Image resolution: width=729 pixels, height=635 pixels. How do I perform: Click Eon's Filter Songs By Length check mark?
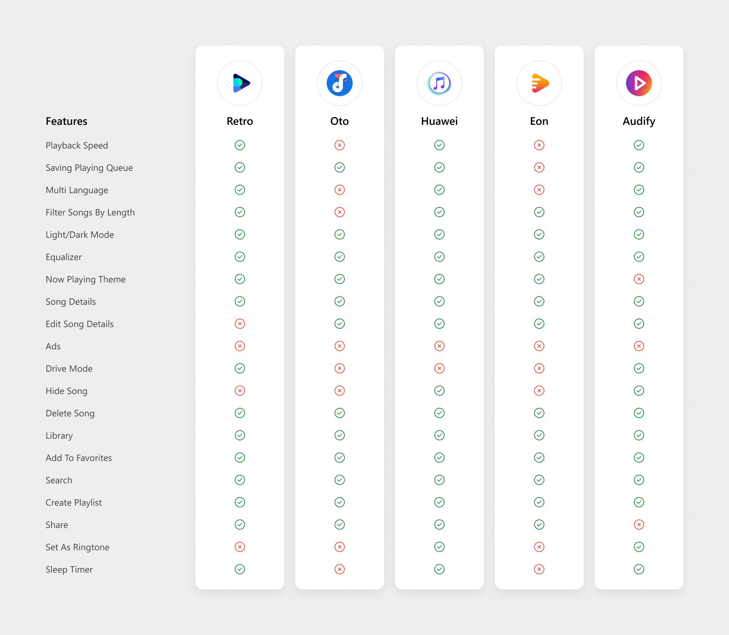coord(539,212)
